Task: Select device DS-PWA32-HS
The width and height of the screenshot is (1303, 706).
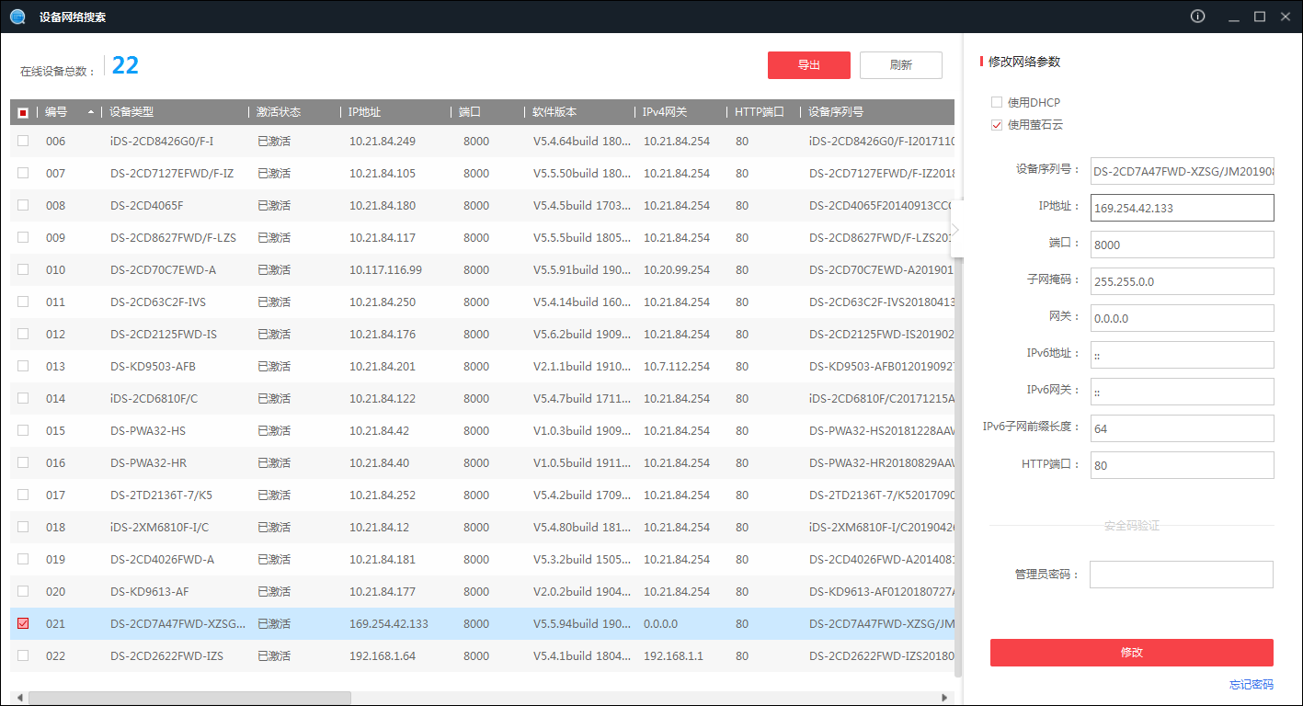Action: 148,430
